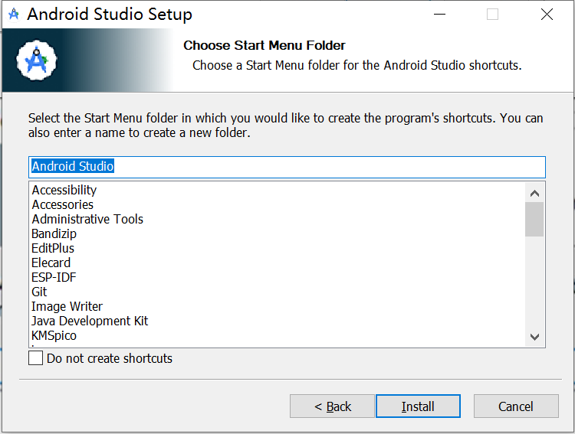Enable the Do not create shortcuts checkbox

tap(35, 358)
